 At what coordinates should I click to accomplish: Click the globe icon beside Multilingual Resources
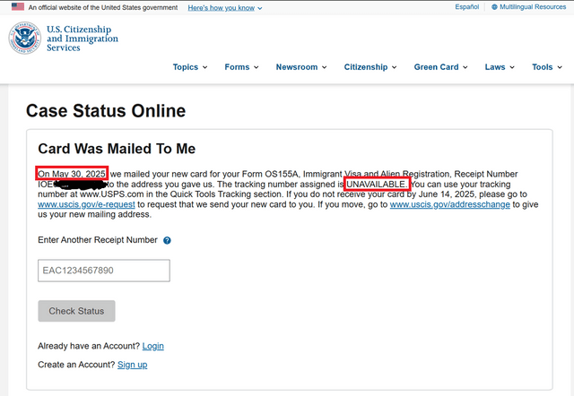point(494,7)
